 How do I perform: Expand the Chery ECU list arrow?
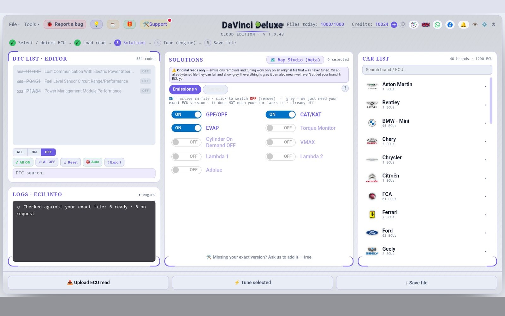click(x=485, y=142)
